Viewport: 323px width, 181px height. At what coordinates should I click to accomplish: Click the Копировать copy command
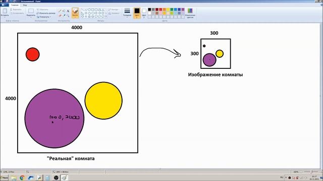click(17, 13)
